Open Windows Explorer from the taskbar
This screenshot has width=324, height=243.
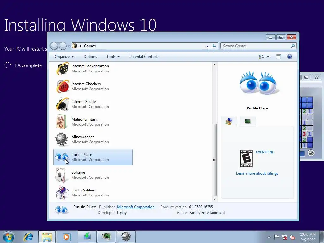click(x=47, y=237)
